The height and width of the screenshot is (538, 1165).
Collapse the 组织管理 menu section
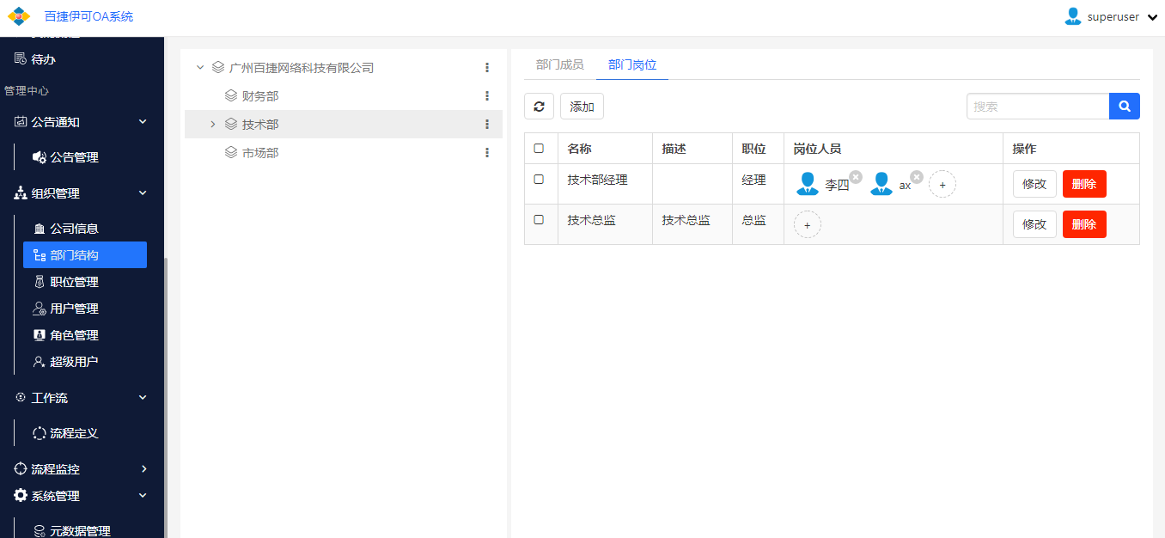[143, 193]
